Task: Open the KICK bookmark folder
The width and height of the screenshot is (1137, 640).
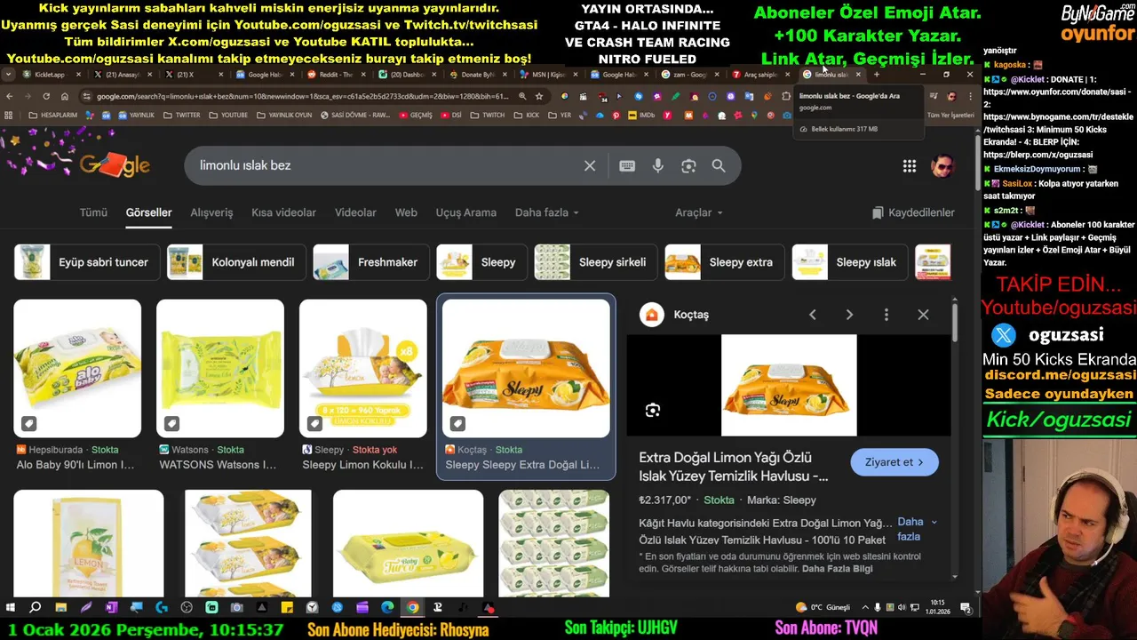Action: [x=528, y=115]
